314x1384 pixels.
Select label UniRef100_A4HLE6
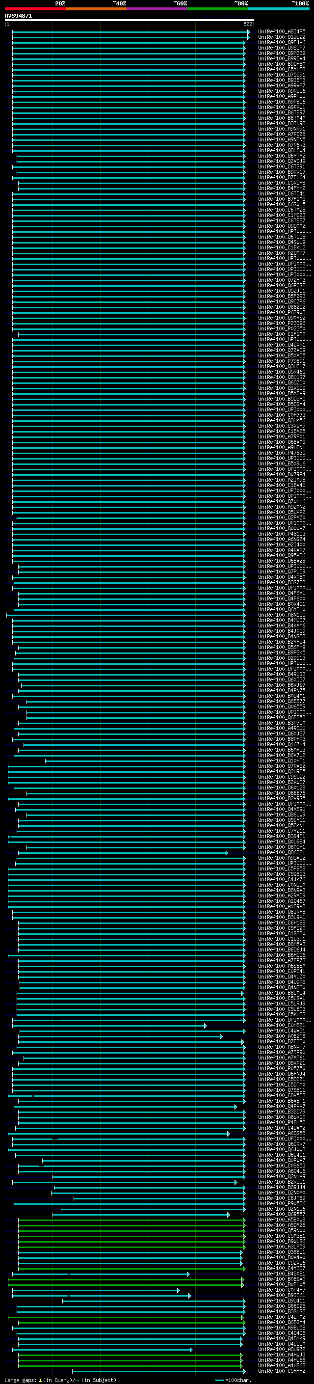(282, 1360)
